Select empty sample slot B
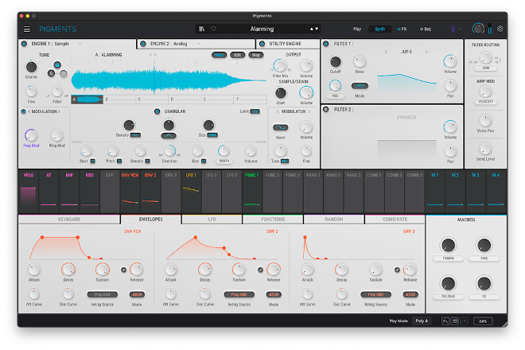 pyautogui.click(x=120, y=99)
